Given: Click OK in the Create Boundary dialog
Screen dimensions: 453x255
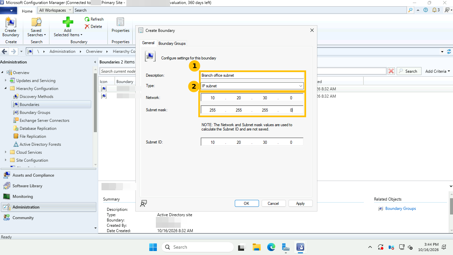Looking at the screenshot, I should (247, 204).
